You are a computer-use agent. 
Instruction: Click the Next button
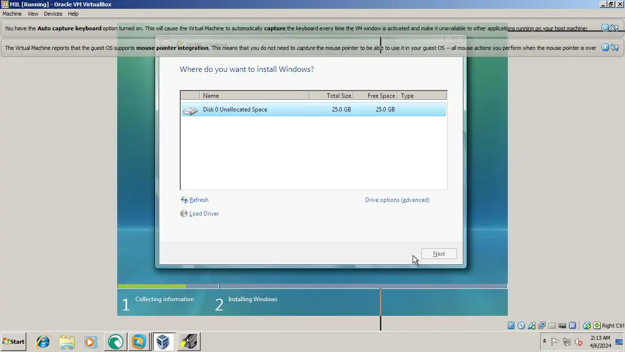click(x=439, y=254)
